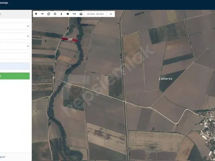The width and height of the screenshot is (215, 161).
Task: Click the red highlighted parcel on the map
Action: [69, 39]
